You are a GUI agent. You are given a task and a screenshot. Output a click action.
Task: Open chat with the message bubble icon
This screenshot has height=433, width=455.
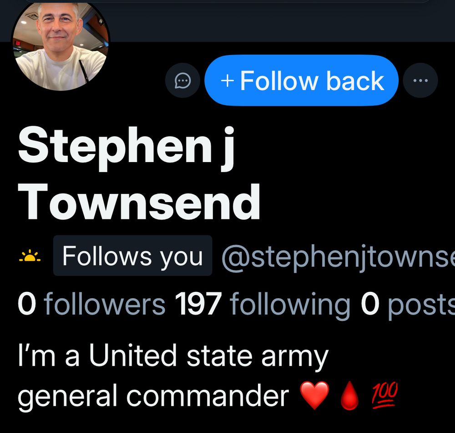(182, 81)
